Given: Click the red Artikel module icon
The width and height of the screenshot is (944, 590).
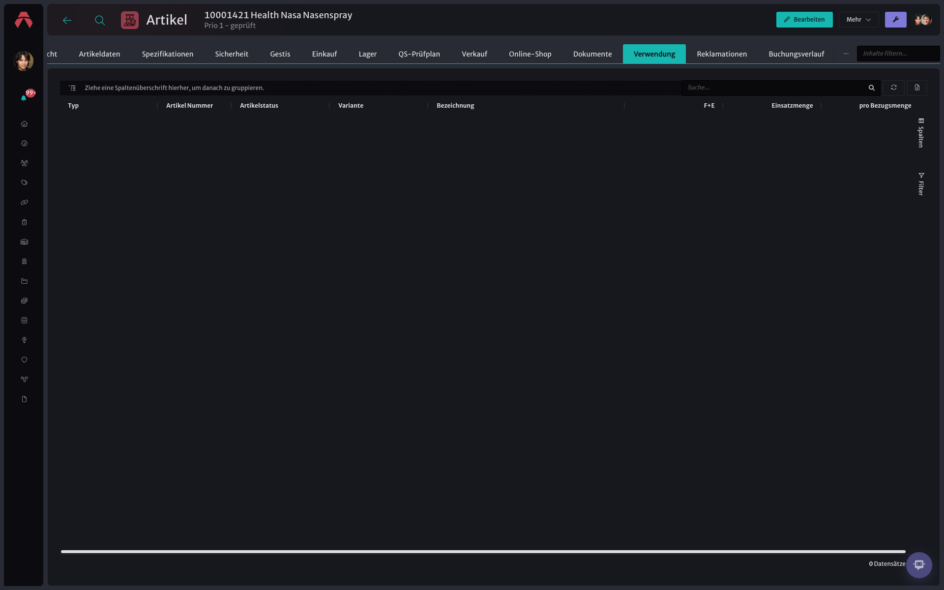Looking at the screenshot, I should click(x=130, y=20).
